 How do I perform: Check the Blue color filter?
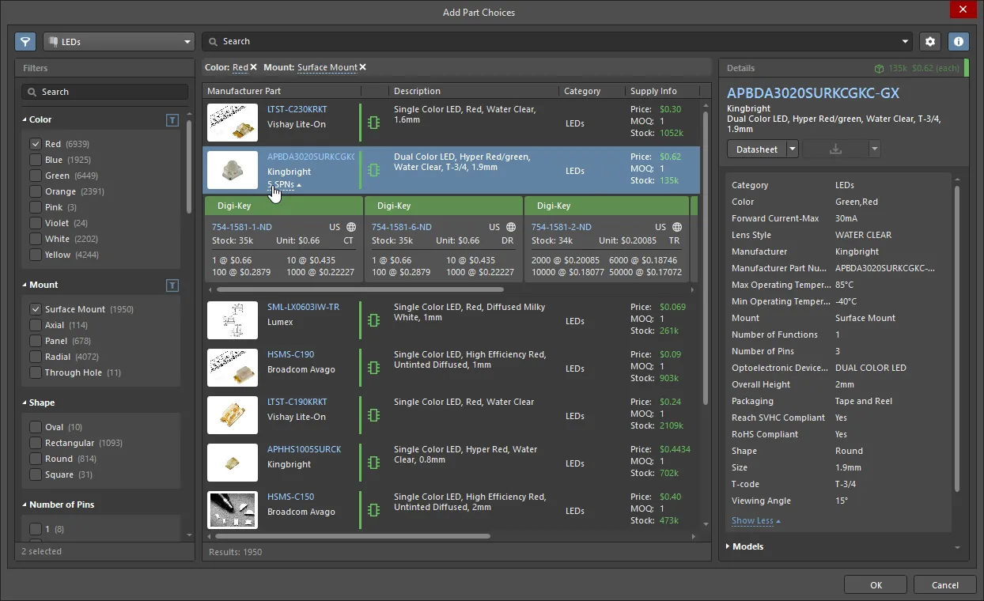[x=35, y=160]
